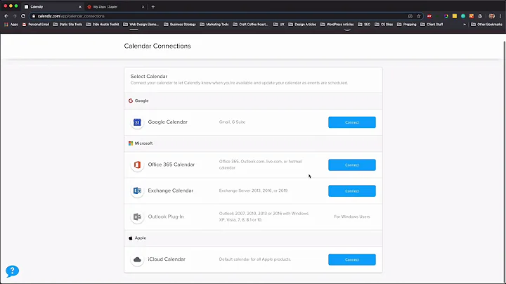This screenshot has width=506, height=284.
Task: Click the Exchange Calendar icon
Action: (137, 191)
